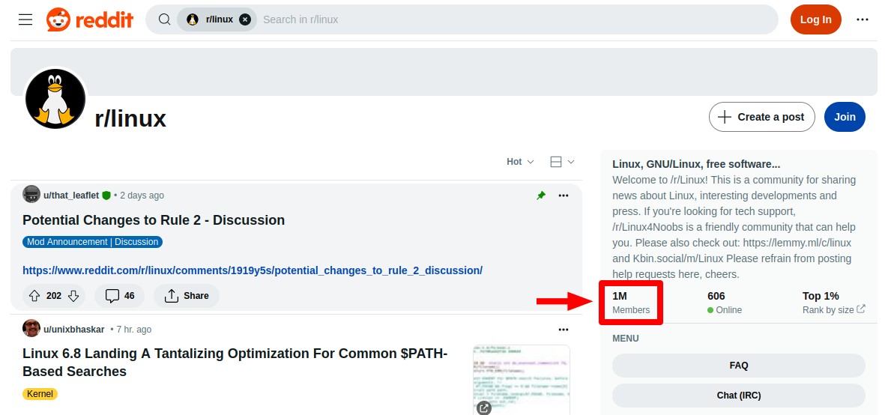Click the Reddit logo

tap(90, 19)
